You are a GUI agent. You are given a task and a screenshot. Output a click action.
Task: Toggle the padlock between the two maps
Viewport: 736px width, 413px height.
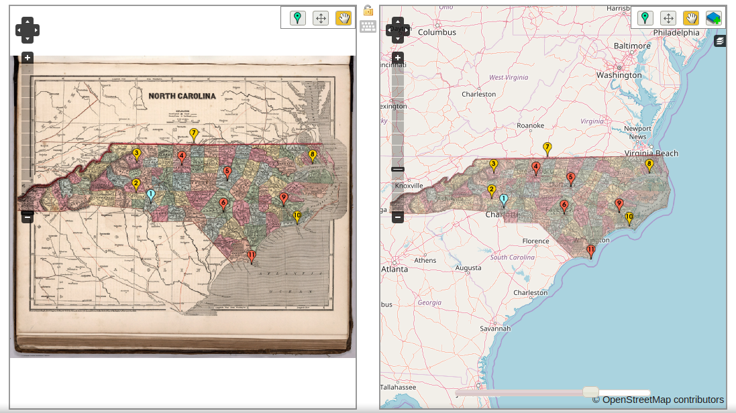(368, 10)
